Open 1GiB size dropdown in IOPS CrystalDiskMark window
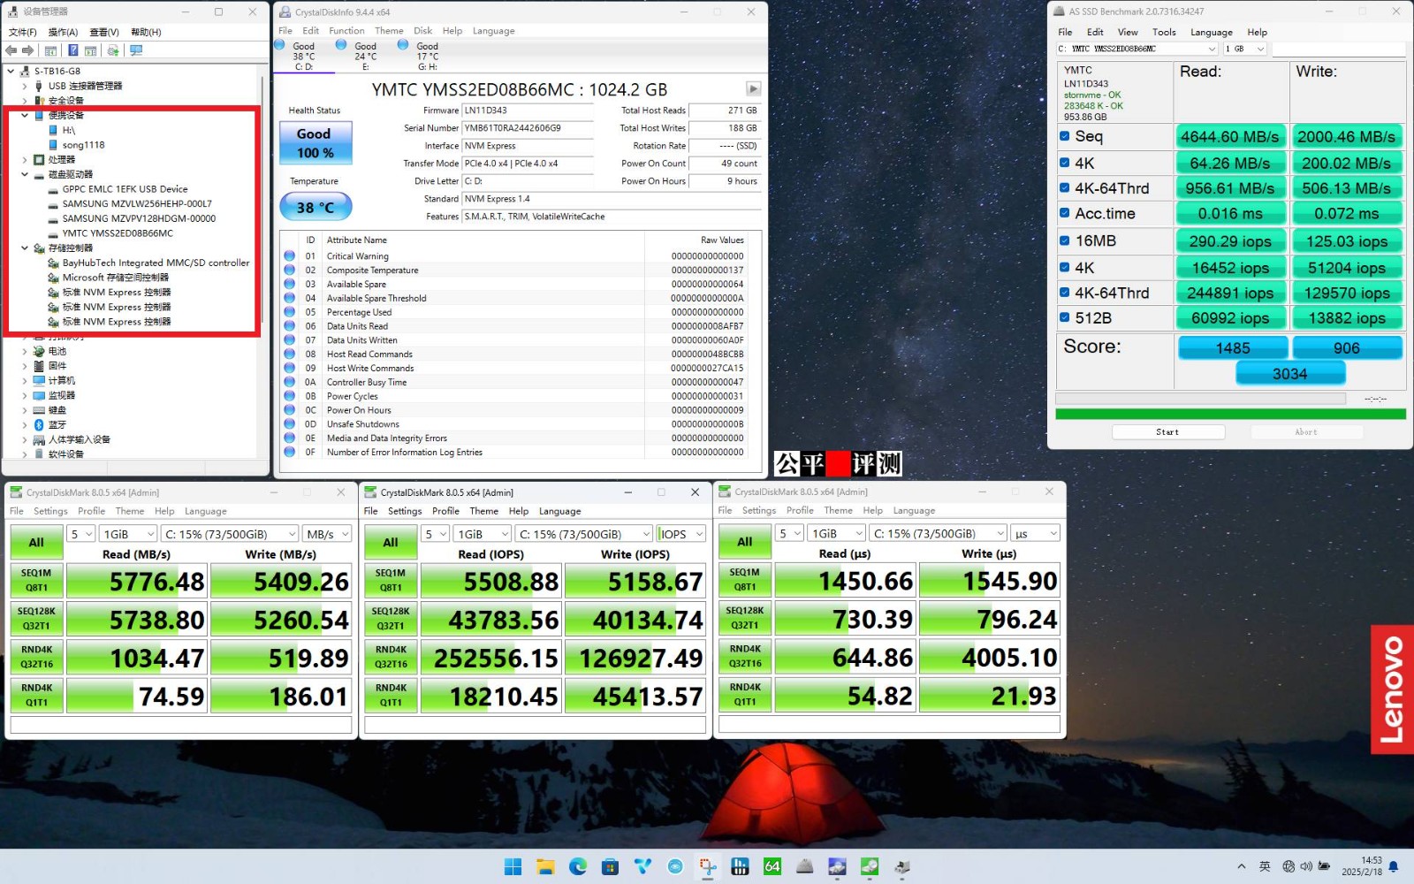The width and height of the screenshot is (1414, 884). click(x=482, y=534)
